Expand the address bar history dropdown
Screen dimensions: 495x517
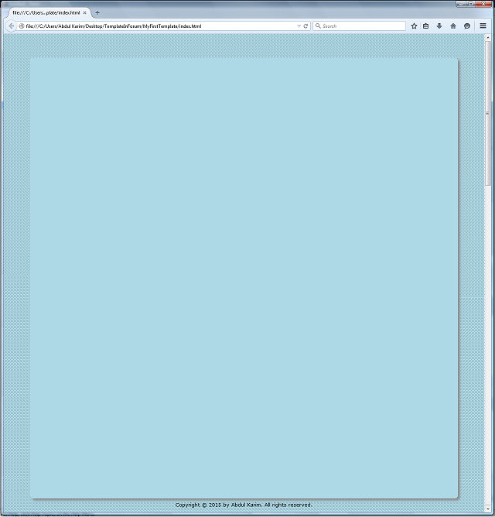[299, 26]
